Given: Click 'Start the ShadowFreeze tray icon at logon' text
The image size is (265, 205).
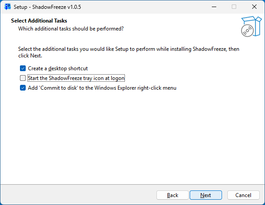Looking at the screenshot, I should coord(76,78).
